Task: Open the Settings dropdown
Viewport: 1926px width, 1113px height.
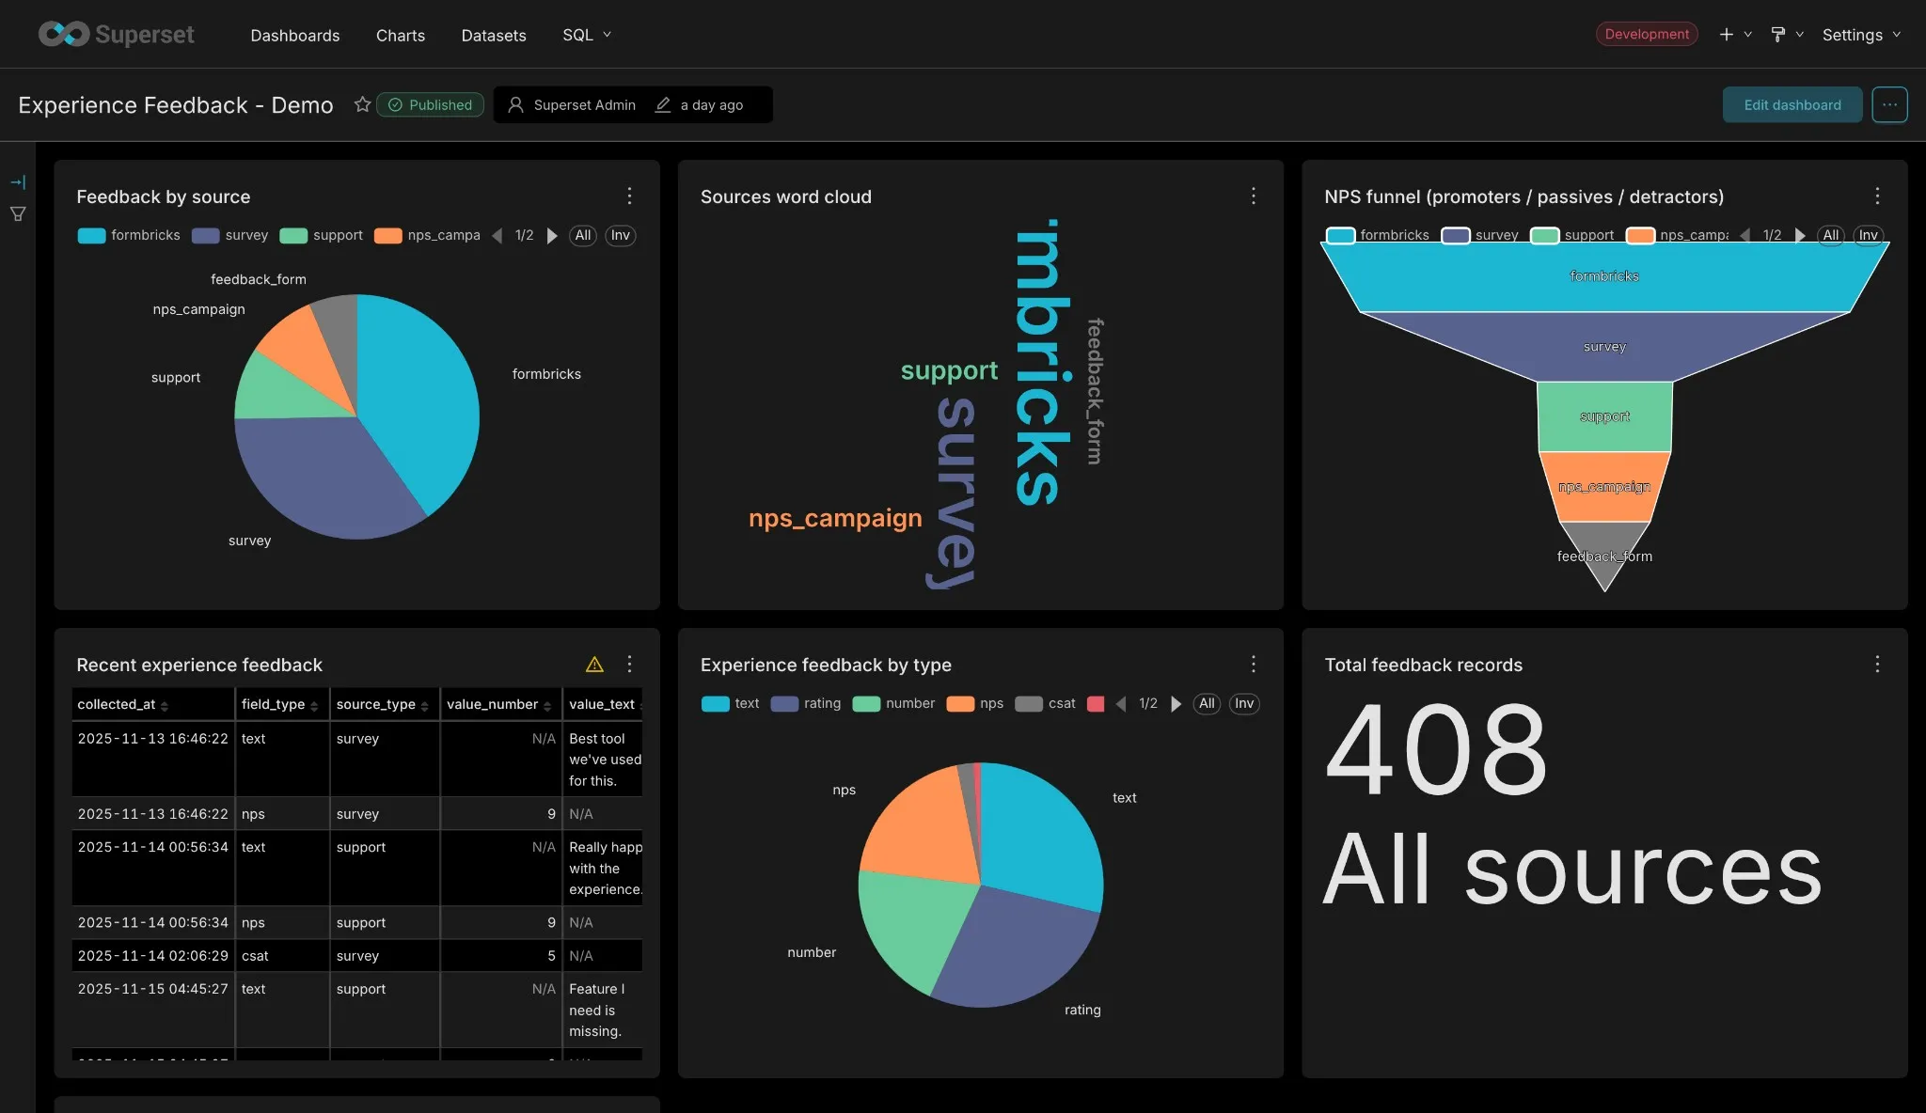Action: 1861,35
